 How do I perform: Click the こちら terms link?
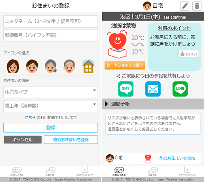pyautogui.click(x=30, y=117)
